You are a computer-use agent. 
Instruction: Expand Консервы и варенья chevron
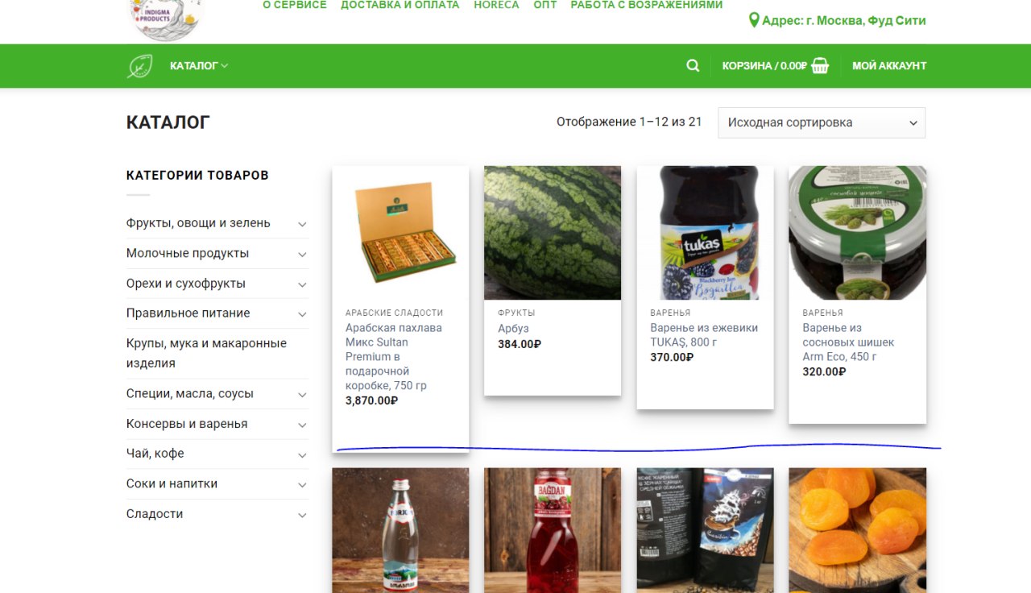(302, 425)
